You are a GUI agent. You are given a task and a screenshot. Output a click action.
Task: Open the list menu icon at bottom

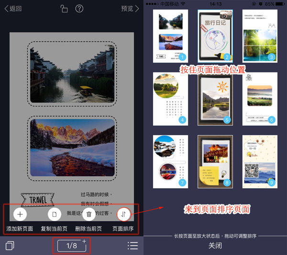tap(132, 245)
